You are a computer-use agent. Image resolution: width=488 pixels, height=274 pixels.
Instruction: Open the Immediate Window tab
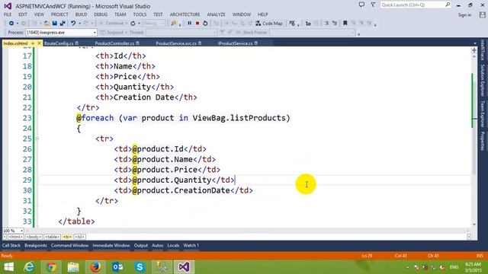[111, 245]
